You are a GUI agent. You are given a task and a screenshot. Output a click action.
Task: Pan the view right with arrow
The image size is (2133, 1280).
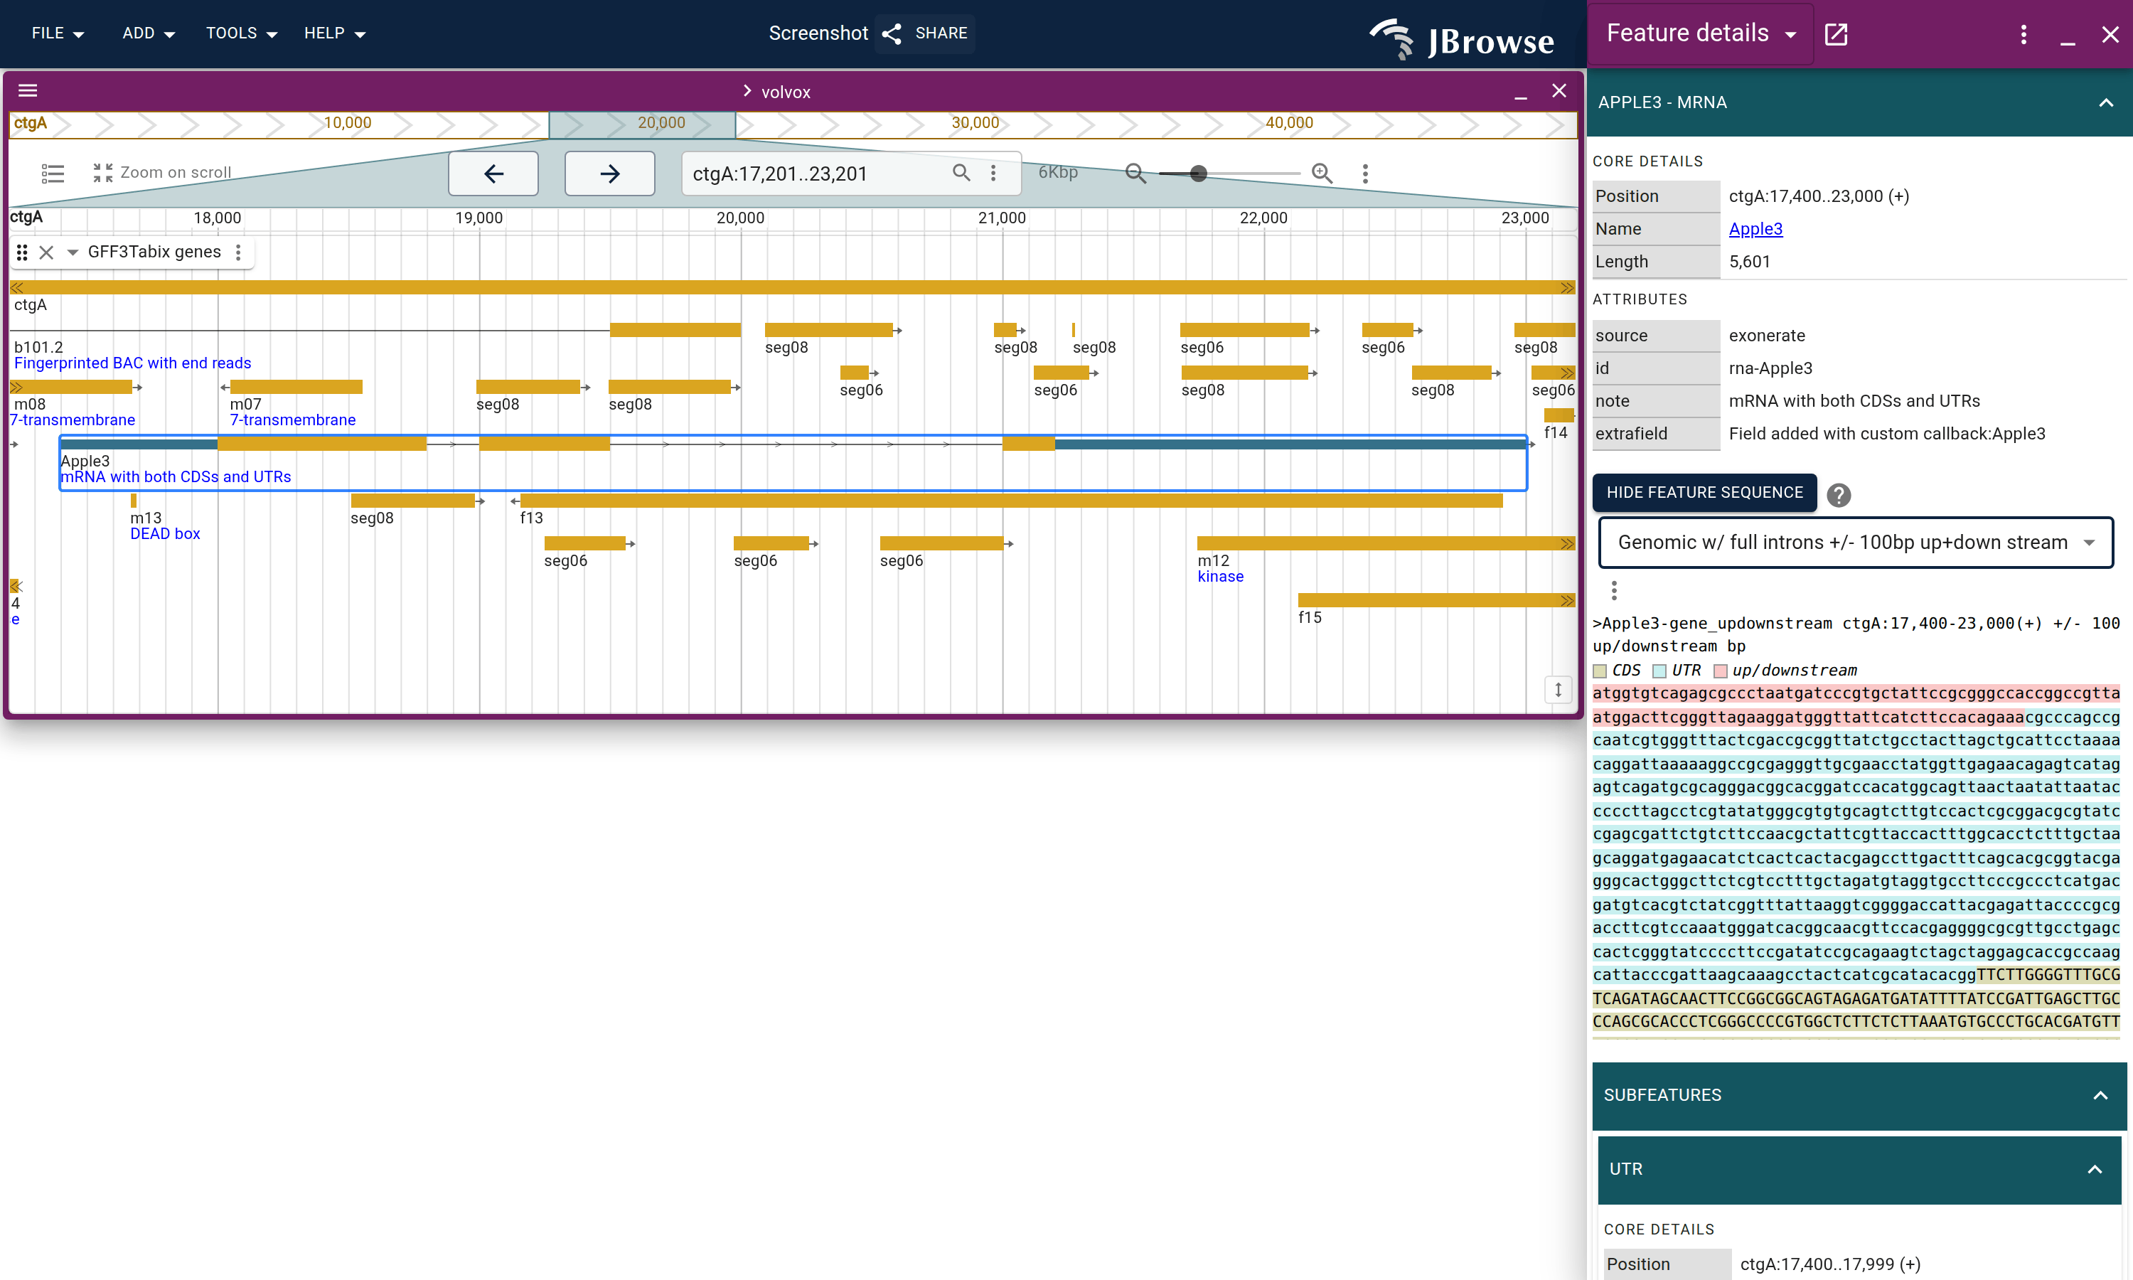[609, 174]
